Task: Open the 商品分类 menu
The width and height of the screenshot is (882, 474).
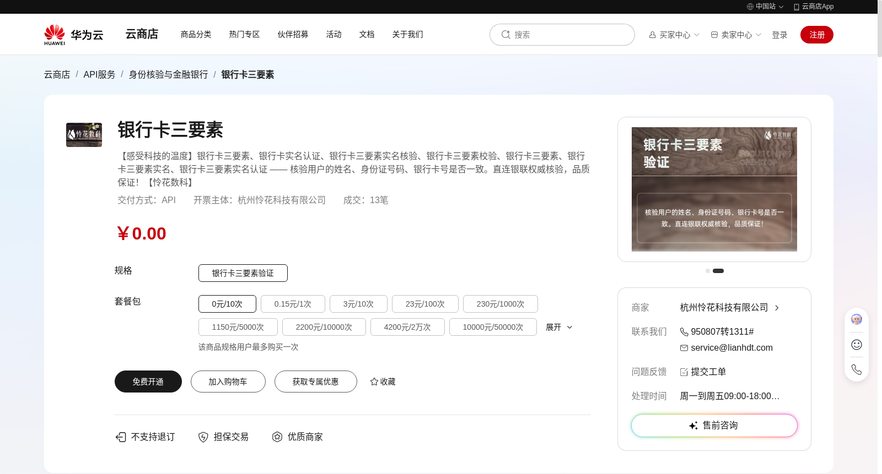Action: coord(196,34)
